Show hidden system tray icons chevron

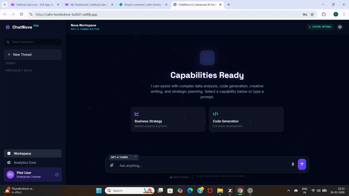(x=288, y=191)
